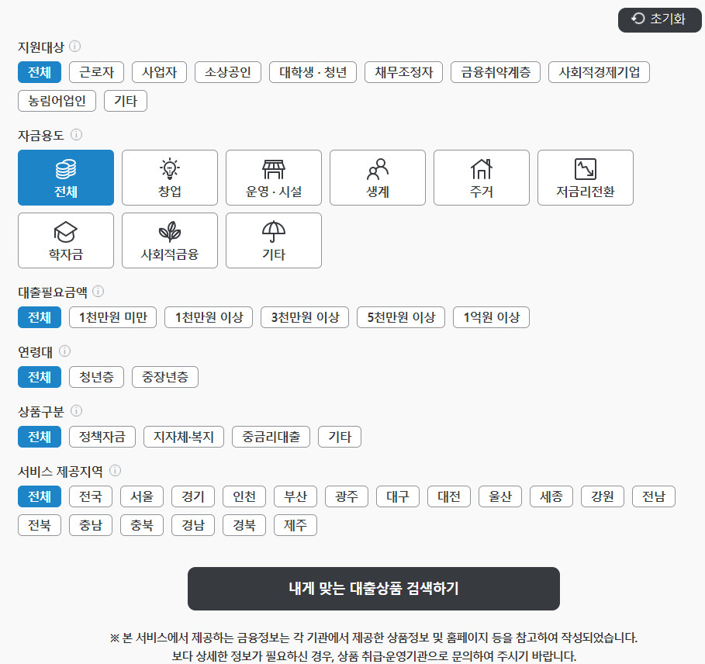Viewport: 705px width, 664px height.
Task: Select the 기타 umbrella card
Action: point(273,240)
